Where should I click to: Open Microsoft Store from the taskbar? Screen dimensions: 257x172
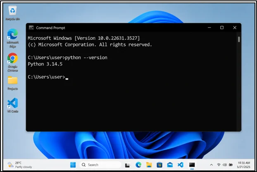pyautogui.click(x=159, y=165)
